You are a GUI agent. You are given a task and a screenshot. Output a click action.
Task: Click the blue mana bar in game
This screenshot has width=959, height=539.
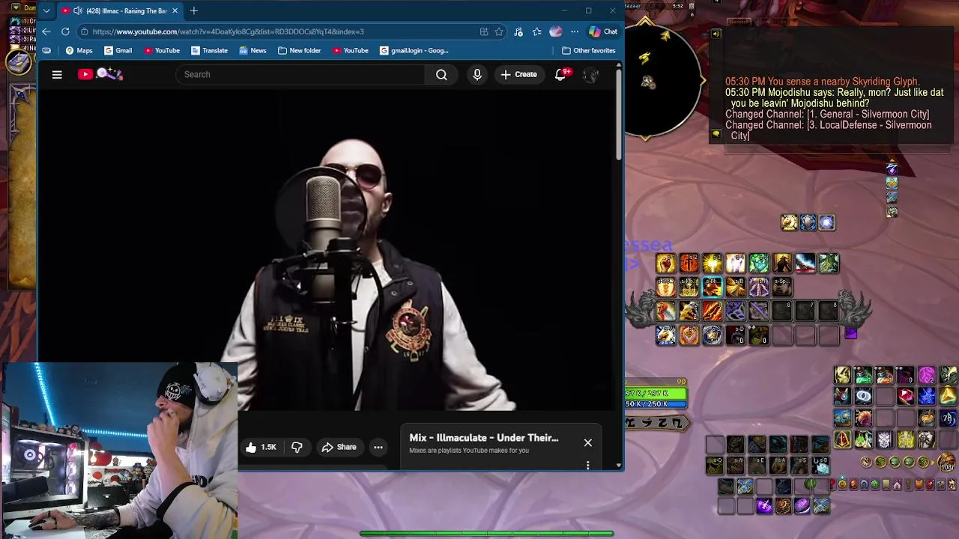pos(656,404)
